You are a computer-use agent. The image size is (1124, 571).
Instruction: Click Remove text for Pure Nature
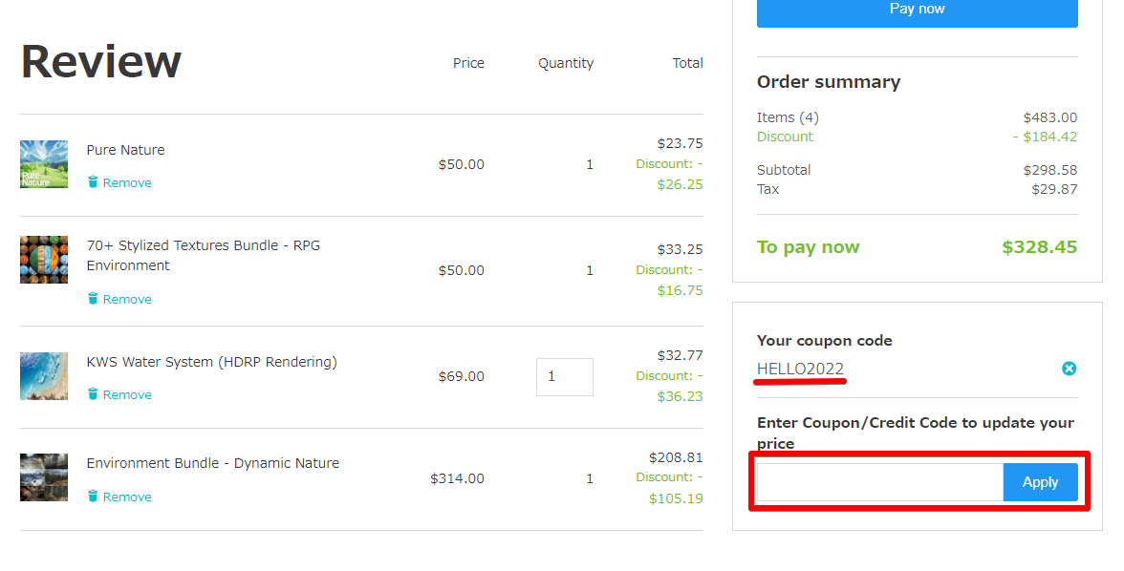tap(127, 182)
